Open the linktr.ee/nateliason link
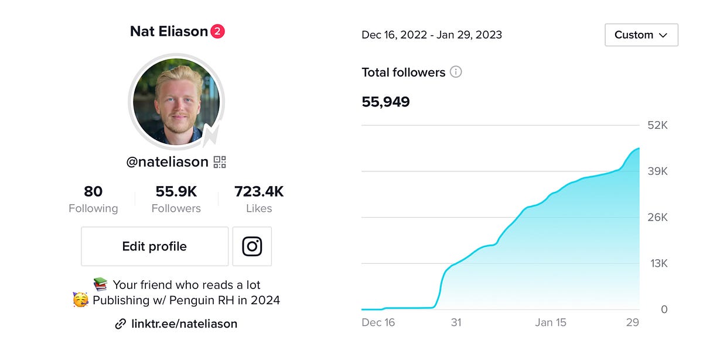The image size is (703, 351). click(183, 324)
